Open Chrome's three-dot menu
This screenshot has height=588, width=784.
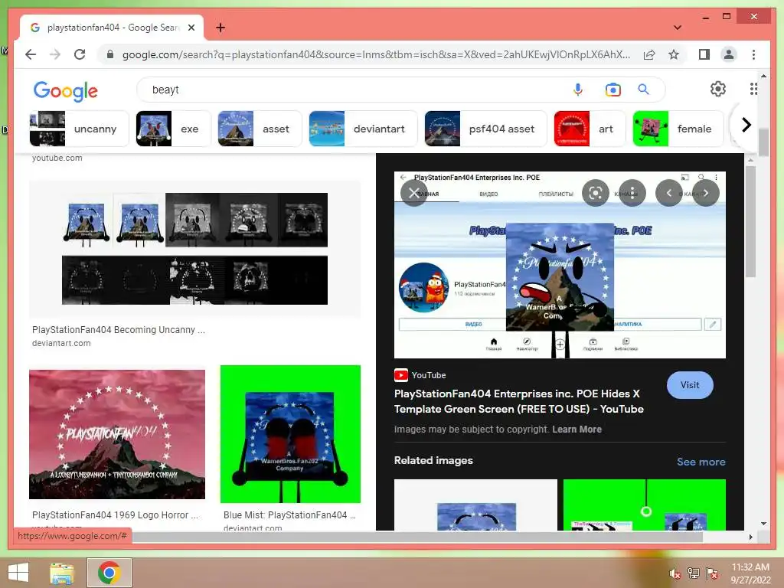[x=753, y=54]
